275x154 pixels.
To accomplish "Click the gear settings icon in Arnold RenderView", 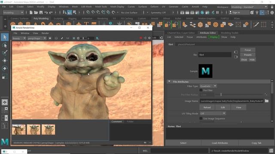I will [x=149, y=38].
